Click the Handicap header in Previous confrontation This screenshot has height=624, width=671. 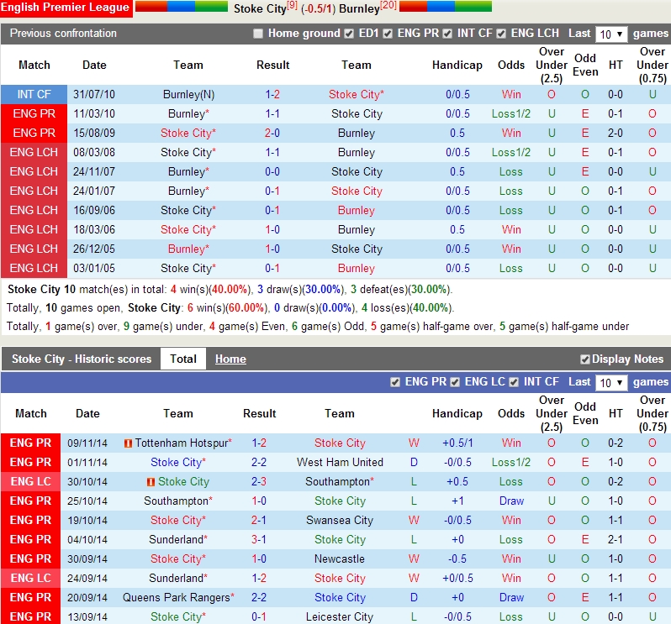coord(457,65)
